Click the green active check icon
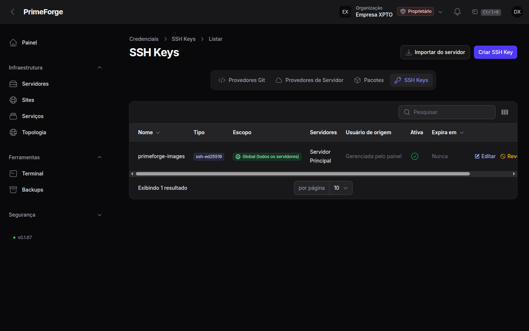 tap(415, 156)
